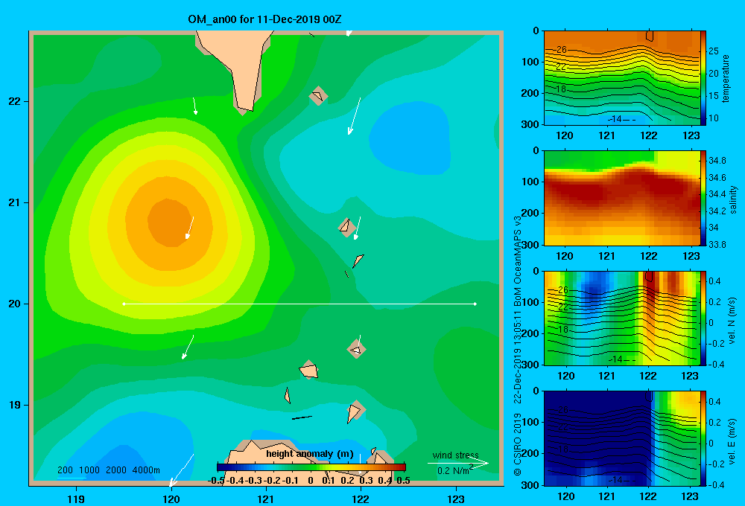Screen dimensions: 745x506
Task: Click latitude label "22" on map axis
Action: tap(15, 102)
